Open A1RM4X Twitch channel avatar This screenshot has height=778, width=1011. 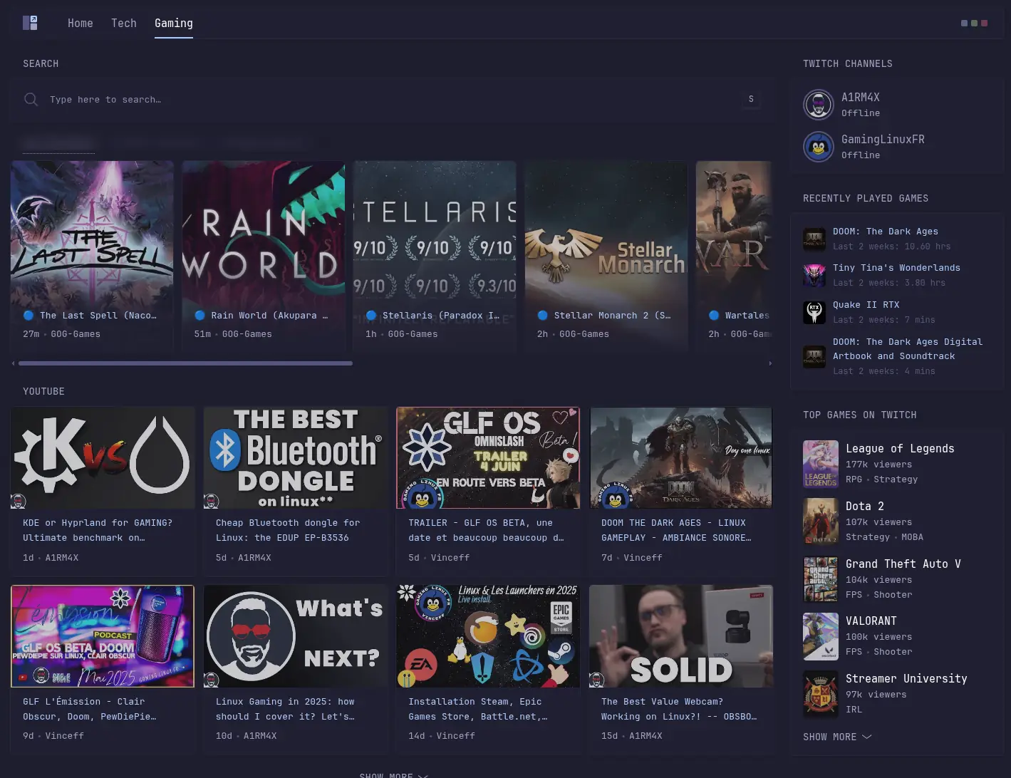[819, 105]
